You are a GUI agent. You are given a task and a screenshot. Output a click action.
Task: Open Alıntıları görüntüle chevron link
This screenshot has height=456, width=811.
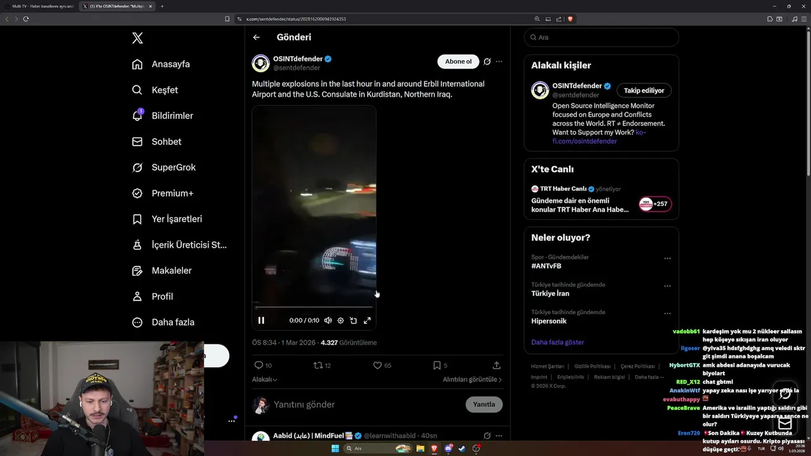click(x=472, y=379)
